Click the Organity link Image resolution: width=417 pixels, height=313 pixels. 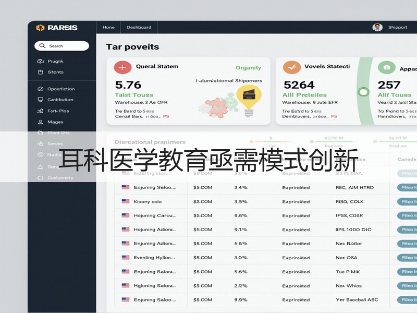click(x=249, y=68)
